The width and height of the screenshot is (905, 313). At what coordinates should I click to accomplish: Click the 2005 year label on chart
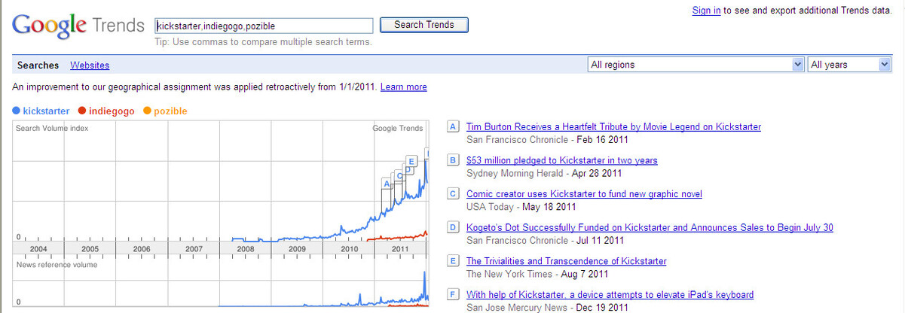click(x=90, y=249)
